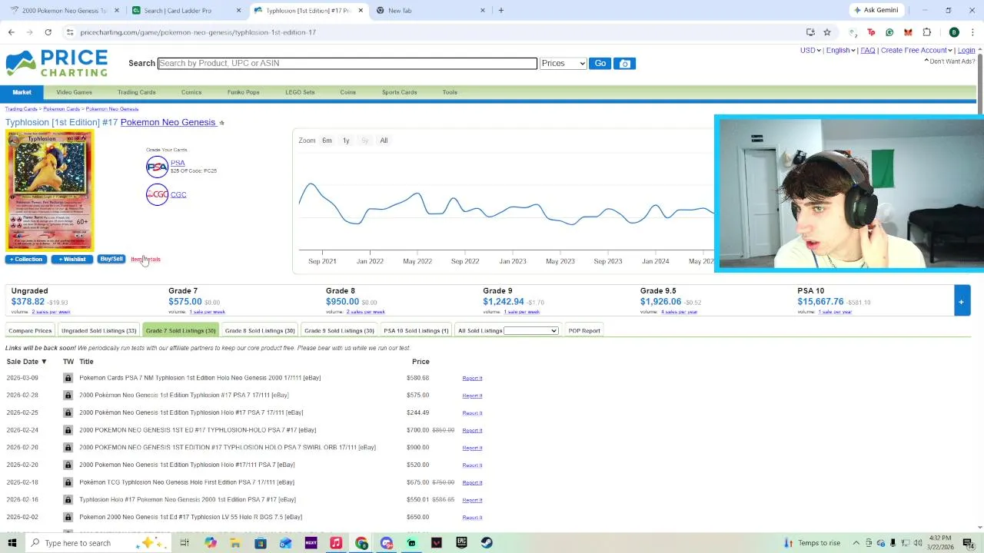Show hidden system tray icons chevron

tap(856, 543)
